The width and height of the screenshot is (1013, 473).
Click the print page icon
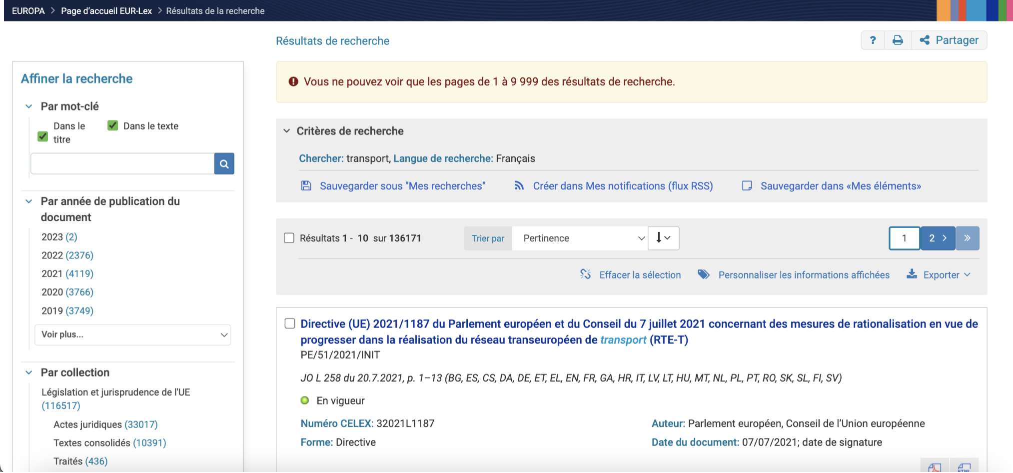[898, 40]
